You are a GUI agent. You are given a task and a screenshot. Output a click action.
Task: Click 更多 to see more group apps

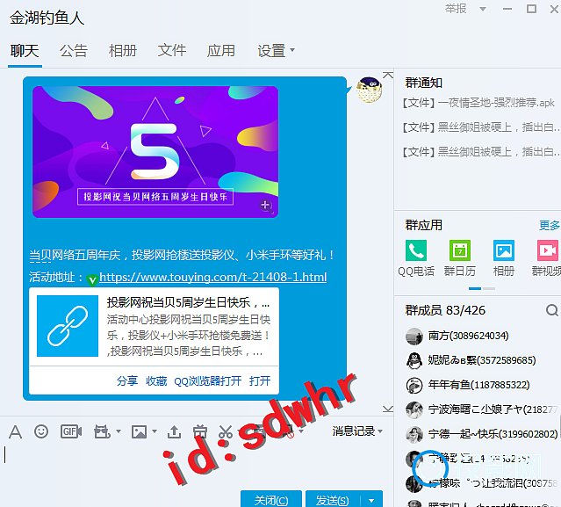point(549,225)
